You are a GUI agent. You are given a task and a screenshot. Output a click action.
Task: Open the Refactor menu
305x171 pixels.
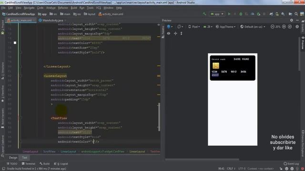(63, 8)
